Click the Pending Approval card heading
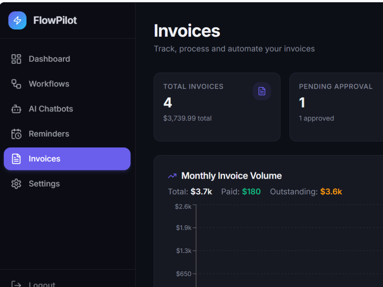383x287 pixels. click(336, 86)
